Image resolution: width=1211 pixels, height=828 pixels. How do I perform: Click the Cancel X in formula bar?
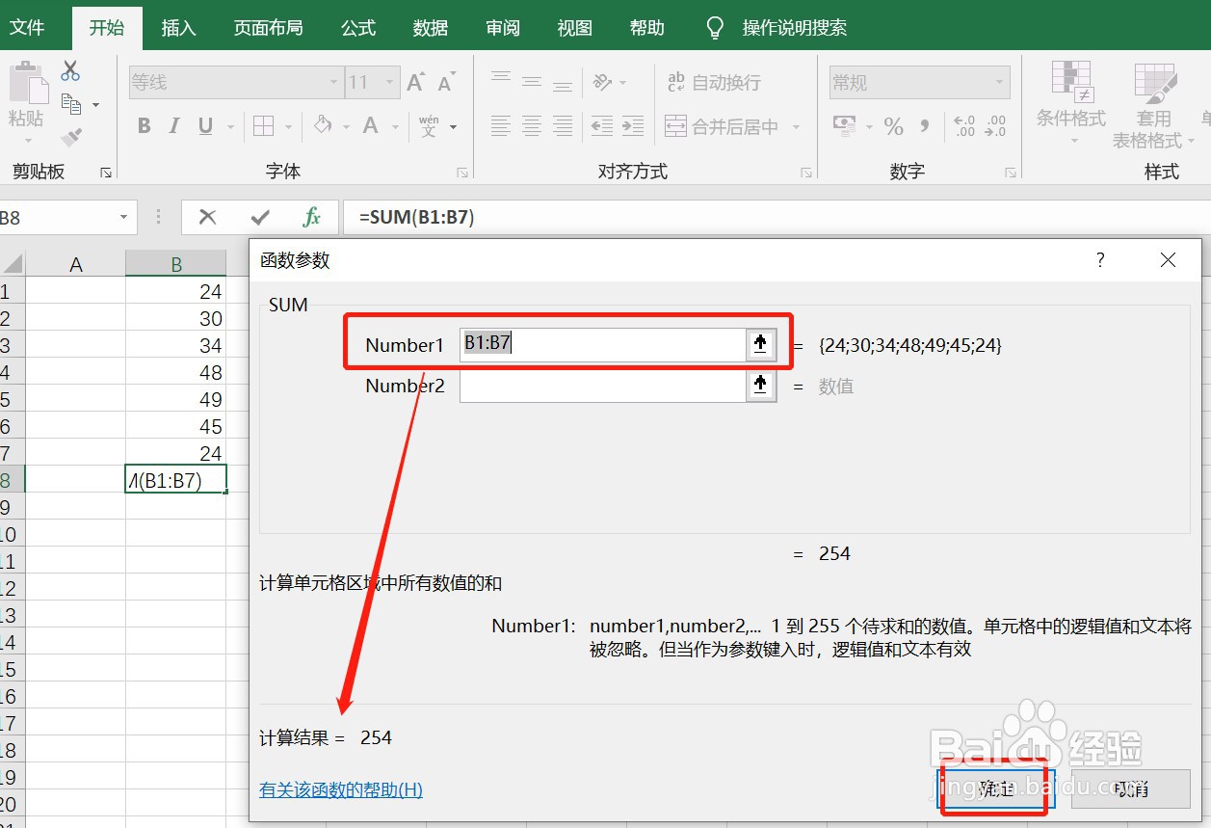pos(209,217)
